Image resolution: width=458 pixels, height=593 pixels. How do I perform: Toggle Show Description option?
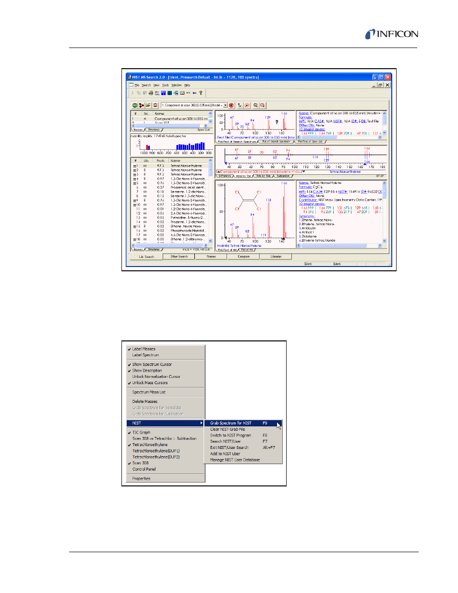click(166, 371)
